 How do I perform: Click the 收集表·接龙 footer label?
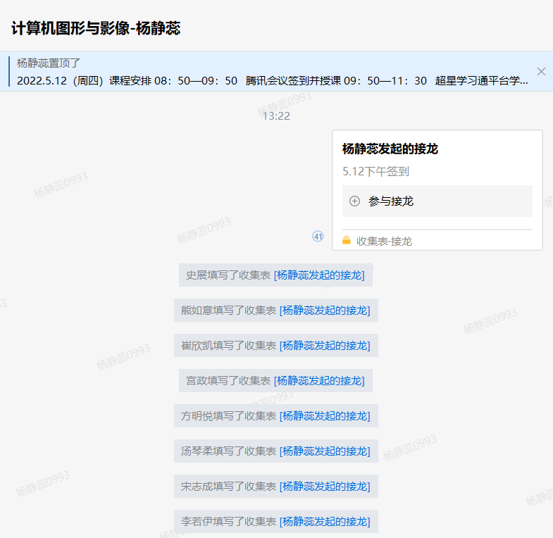(384, 241)
